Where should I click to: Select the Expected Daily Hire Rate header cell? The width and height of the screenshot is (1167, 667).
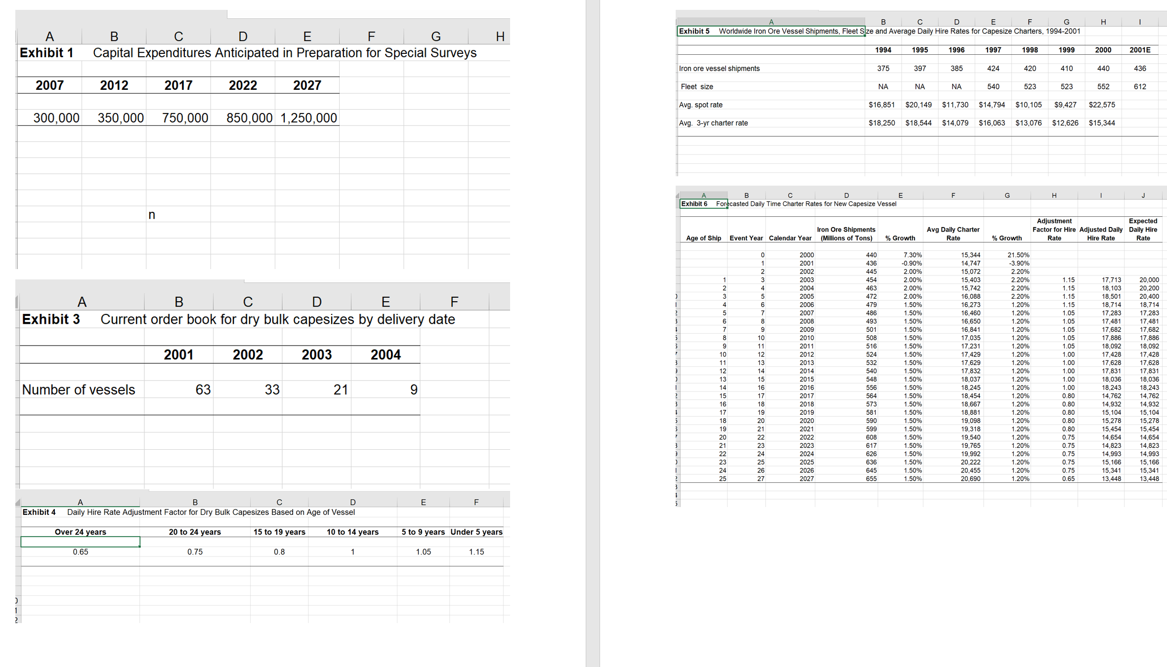(1143, 229)
